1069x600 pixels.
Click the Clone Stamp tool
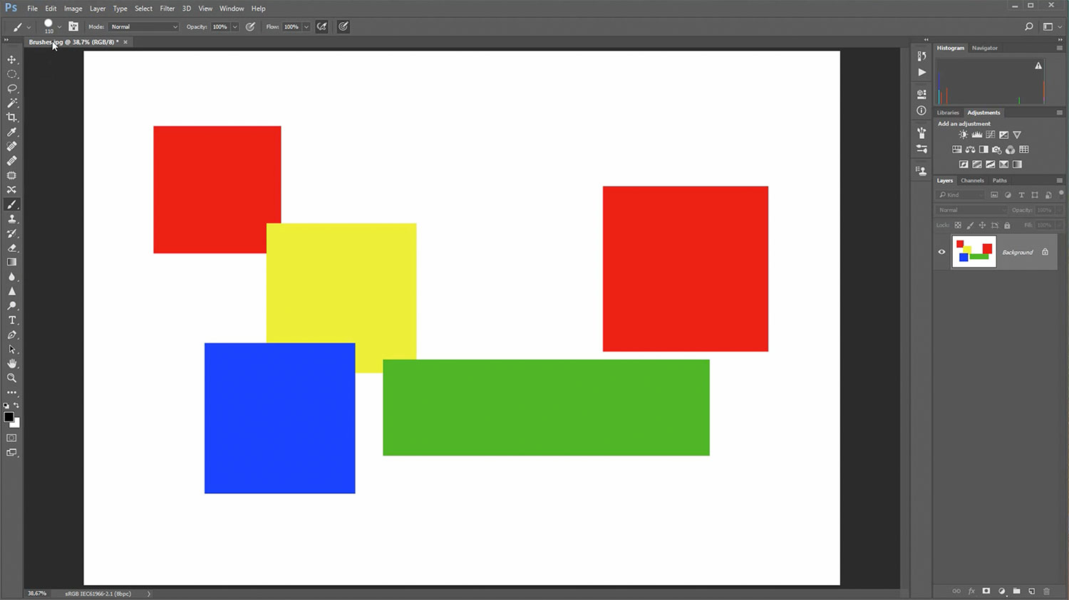pyautogui.click(x=11, y=219)
